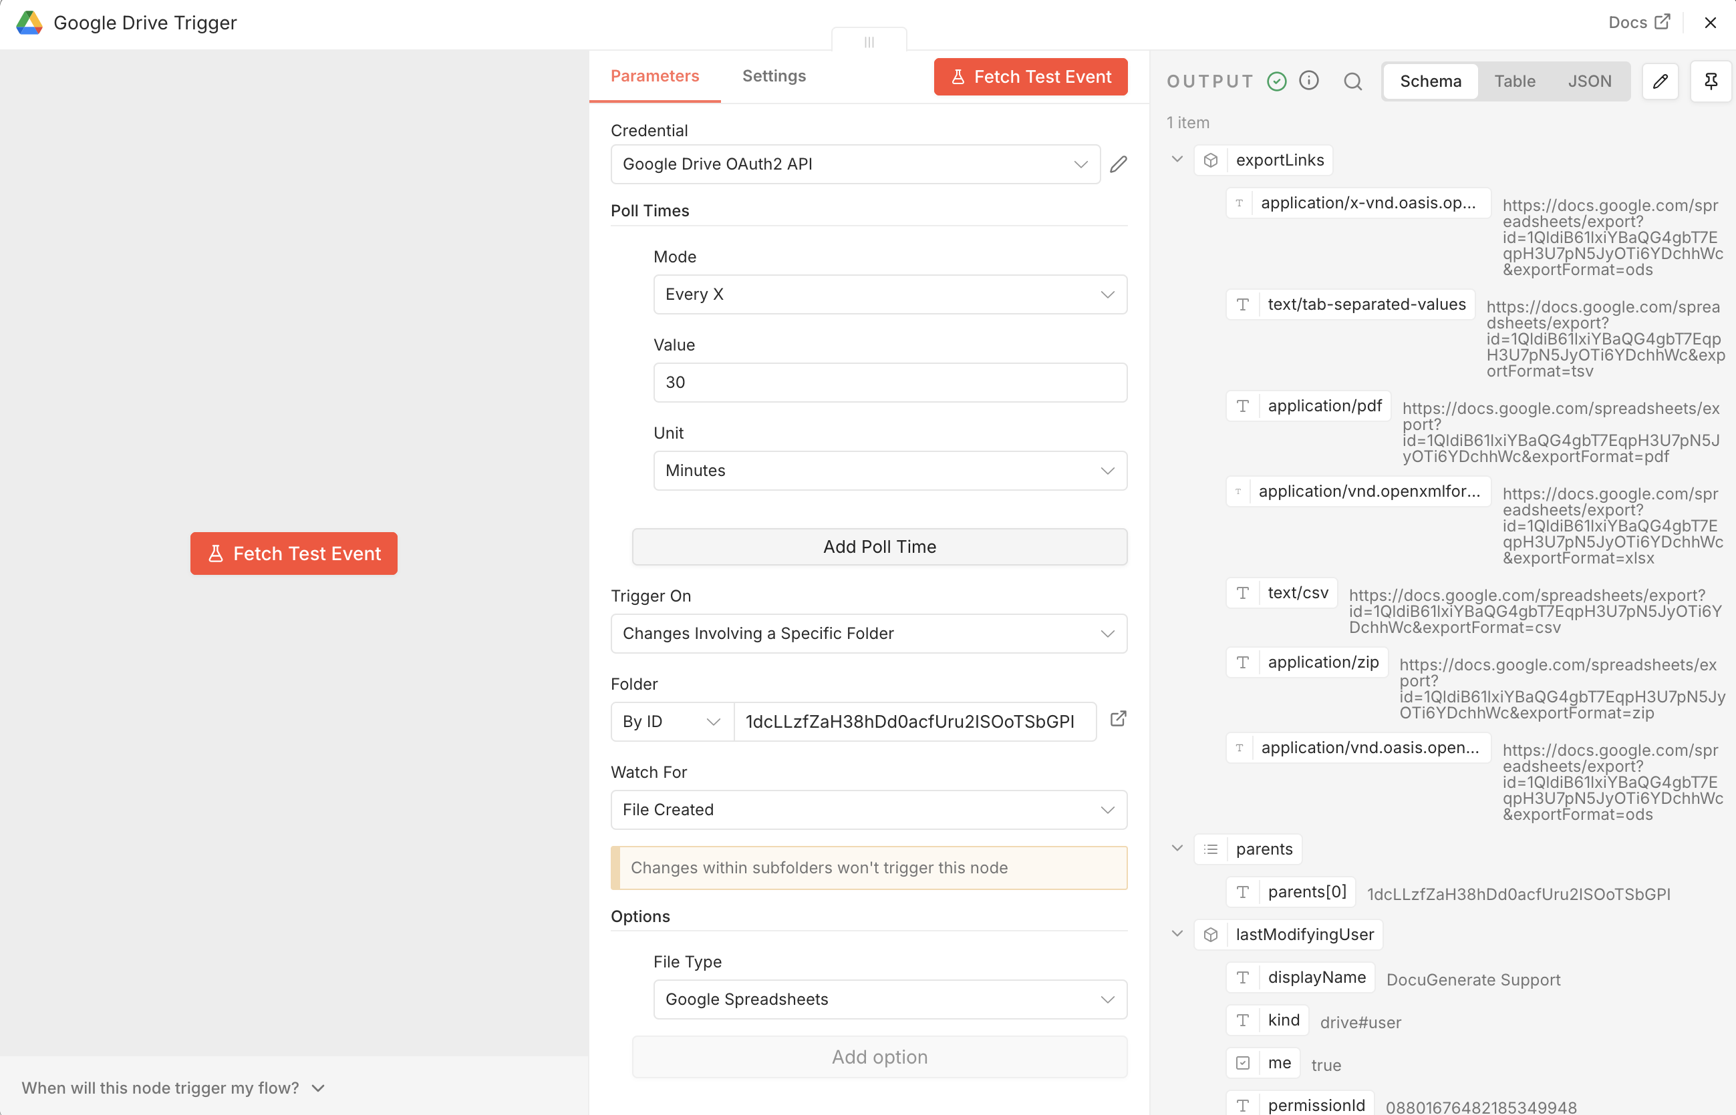Screen dimensions: 1736x1115
Task: Click Fetch Test Event in parameters header
Action: coord(1030,77)
